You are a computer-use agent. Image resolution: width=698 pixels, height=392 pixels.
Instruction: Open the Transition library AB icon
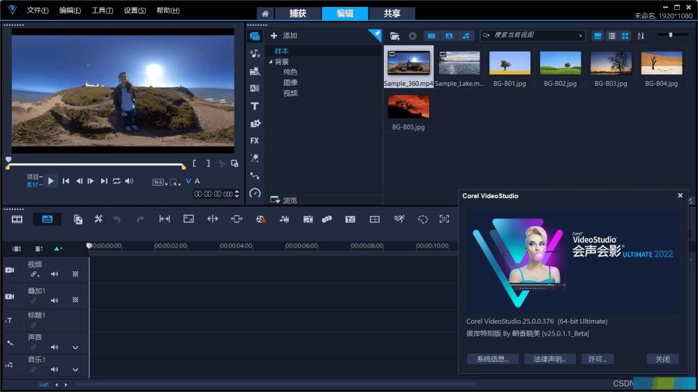tap(255, 88)
